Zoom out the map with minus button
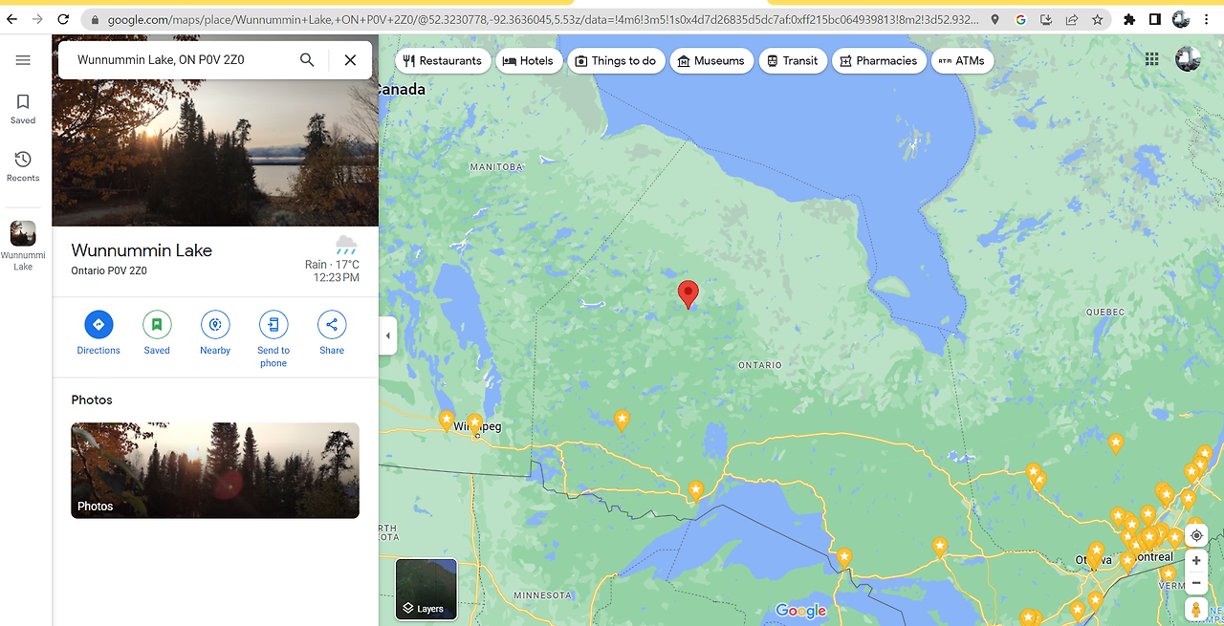Screen dimensions: 1224x626 pyautogui.click(x=1196, y=583)
